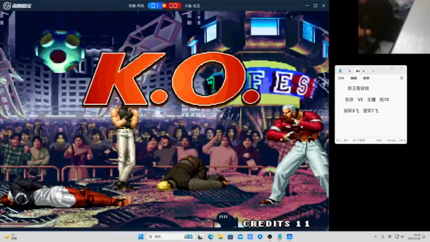The height and width of the screenshot is (242, 430).
Task: Open the 编辑 menu in Notepad
Action: [x=354, y=78]
